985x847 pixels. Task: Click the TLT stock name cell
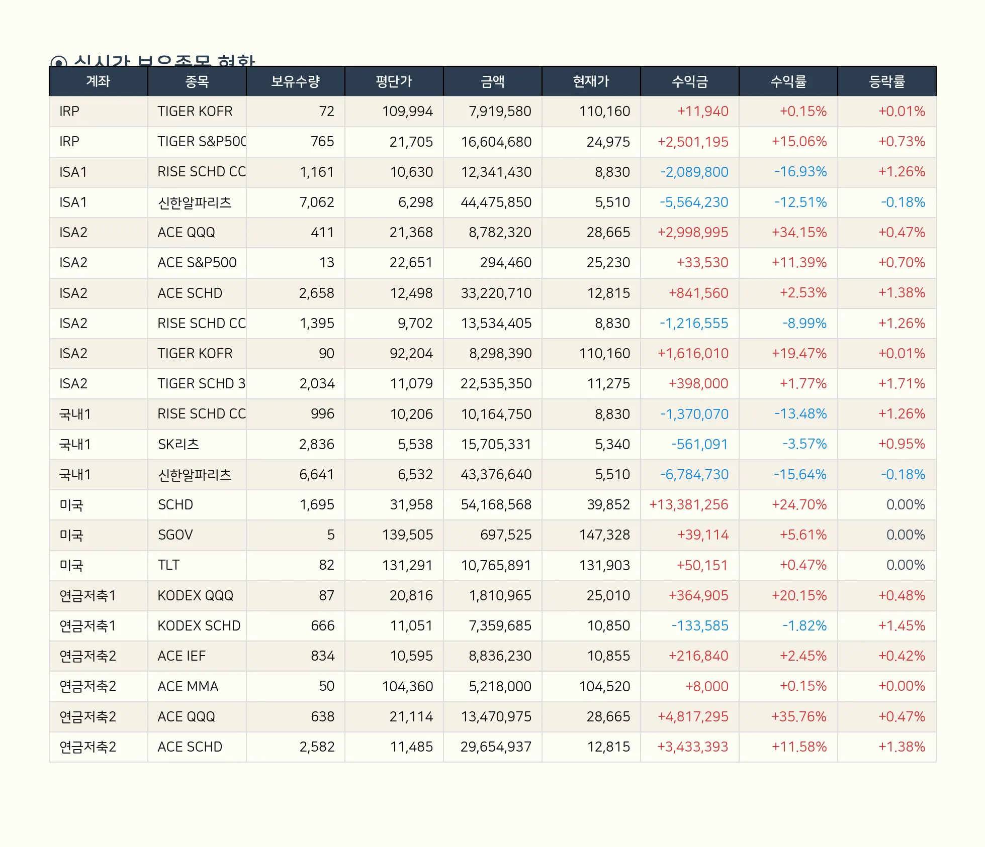click(168, 565)
